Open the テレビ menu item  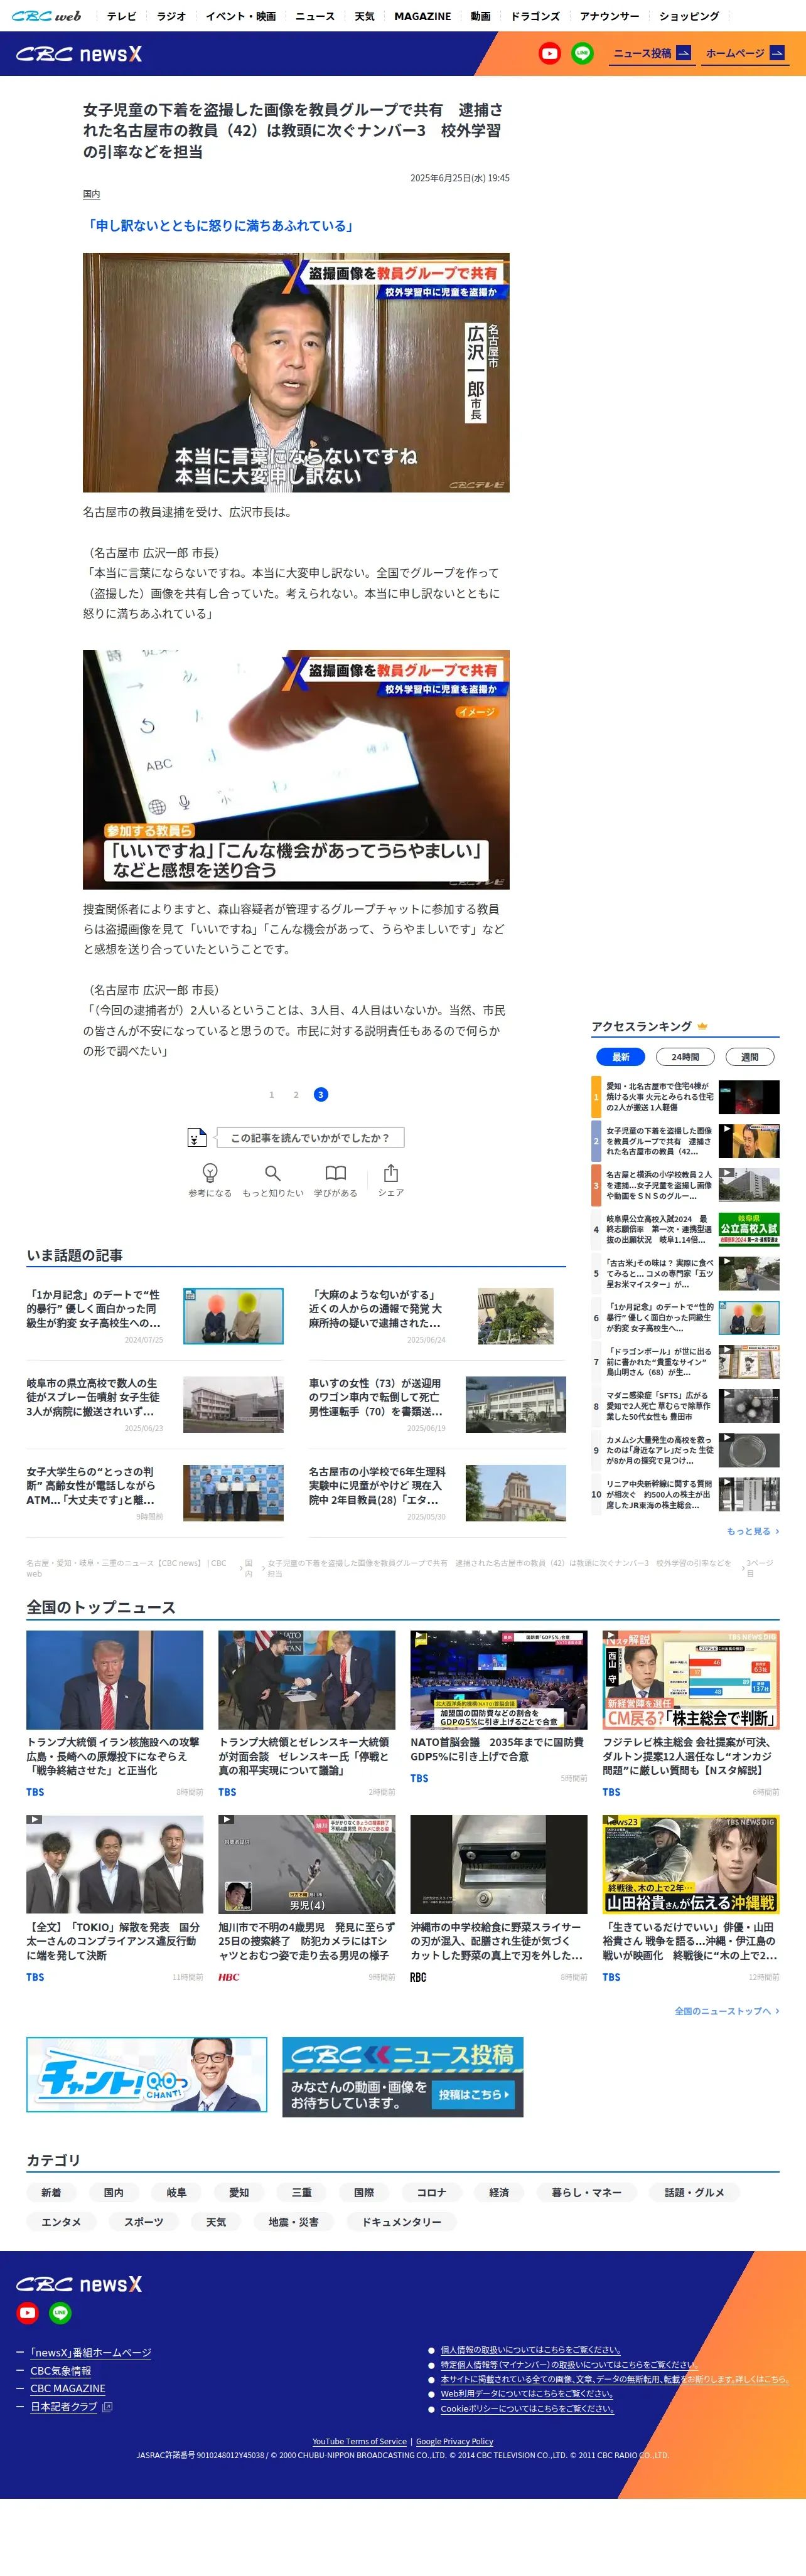coord(121,16)
